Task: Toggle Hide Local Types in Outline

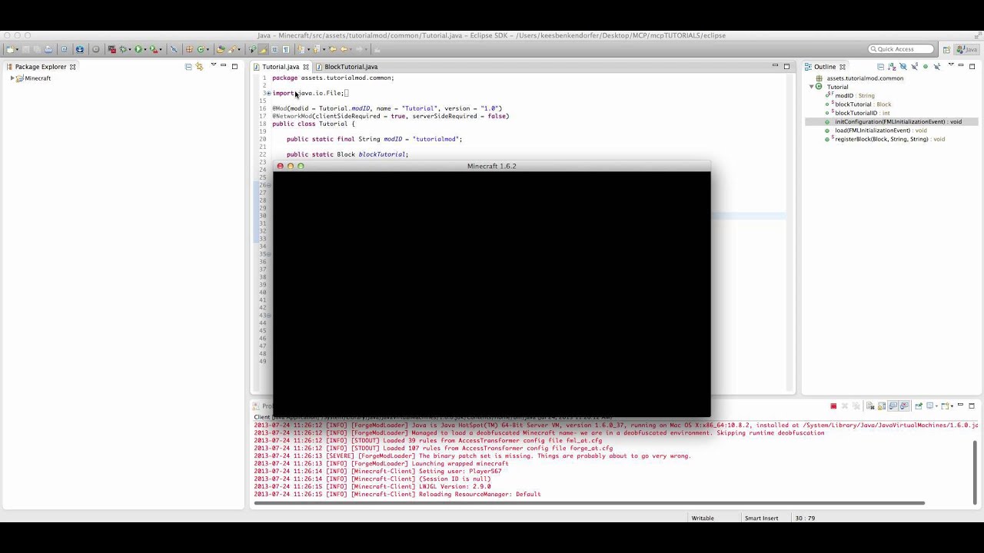Action: [x=937, y=67]
